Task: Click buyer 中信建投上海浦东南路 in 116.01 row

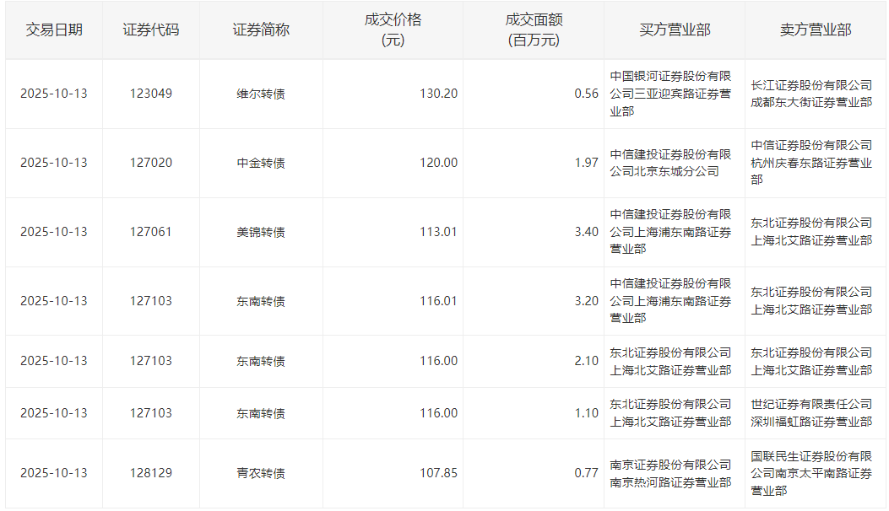Action: coord(670,301)
